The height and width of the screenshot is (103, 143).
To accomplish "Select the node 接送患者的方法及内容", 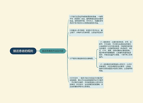I will tap(53, 51).
